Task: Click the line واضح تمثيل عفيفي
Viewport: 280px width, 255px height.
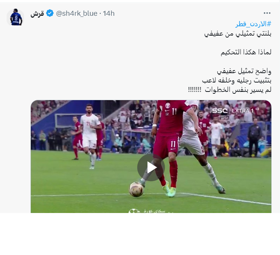Action: click(244, 71)
